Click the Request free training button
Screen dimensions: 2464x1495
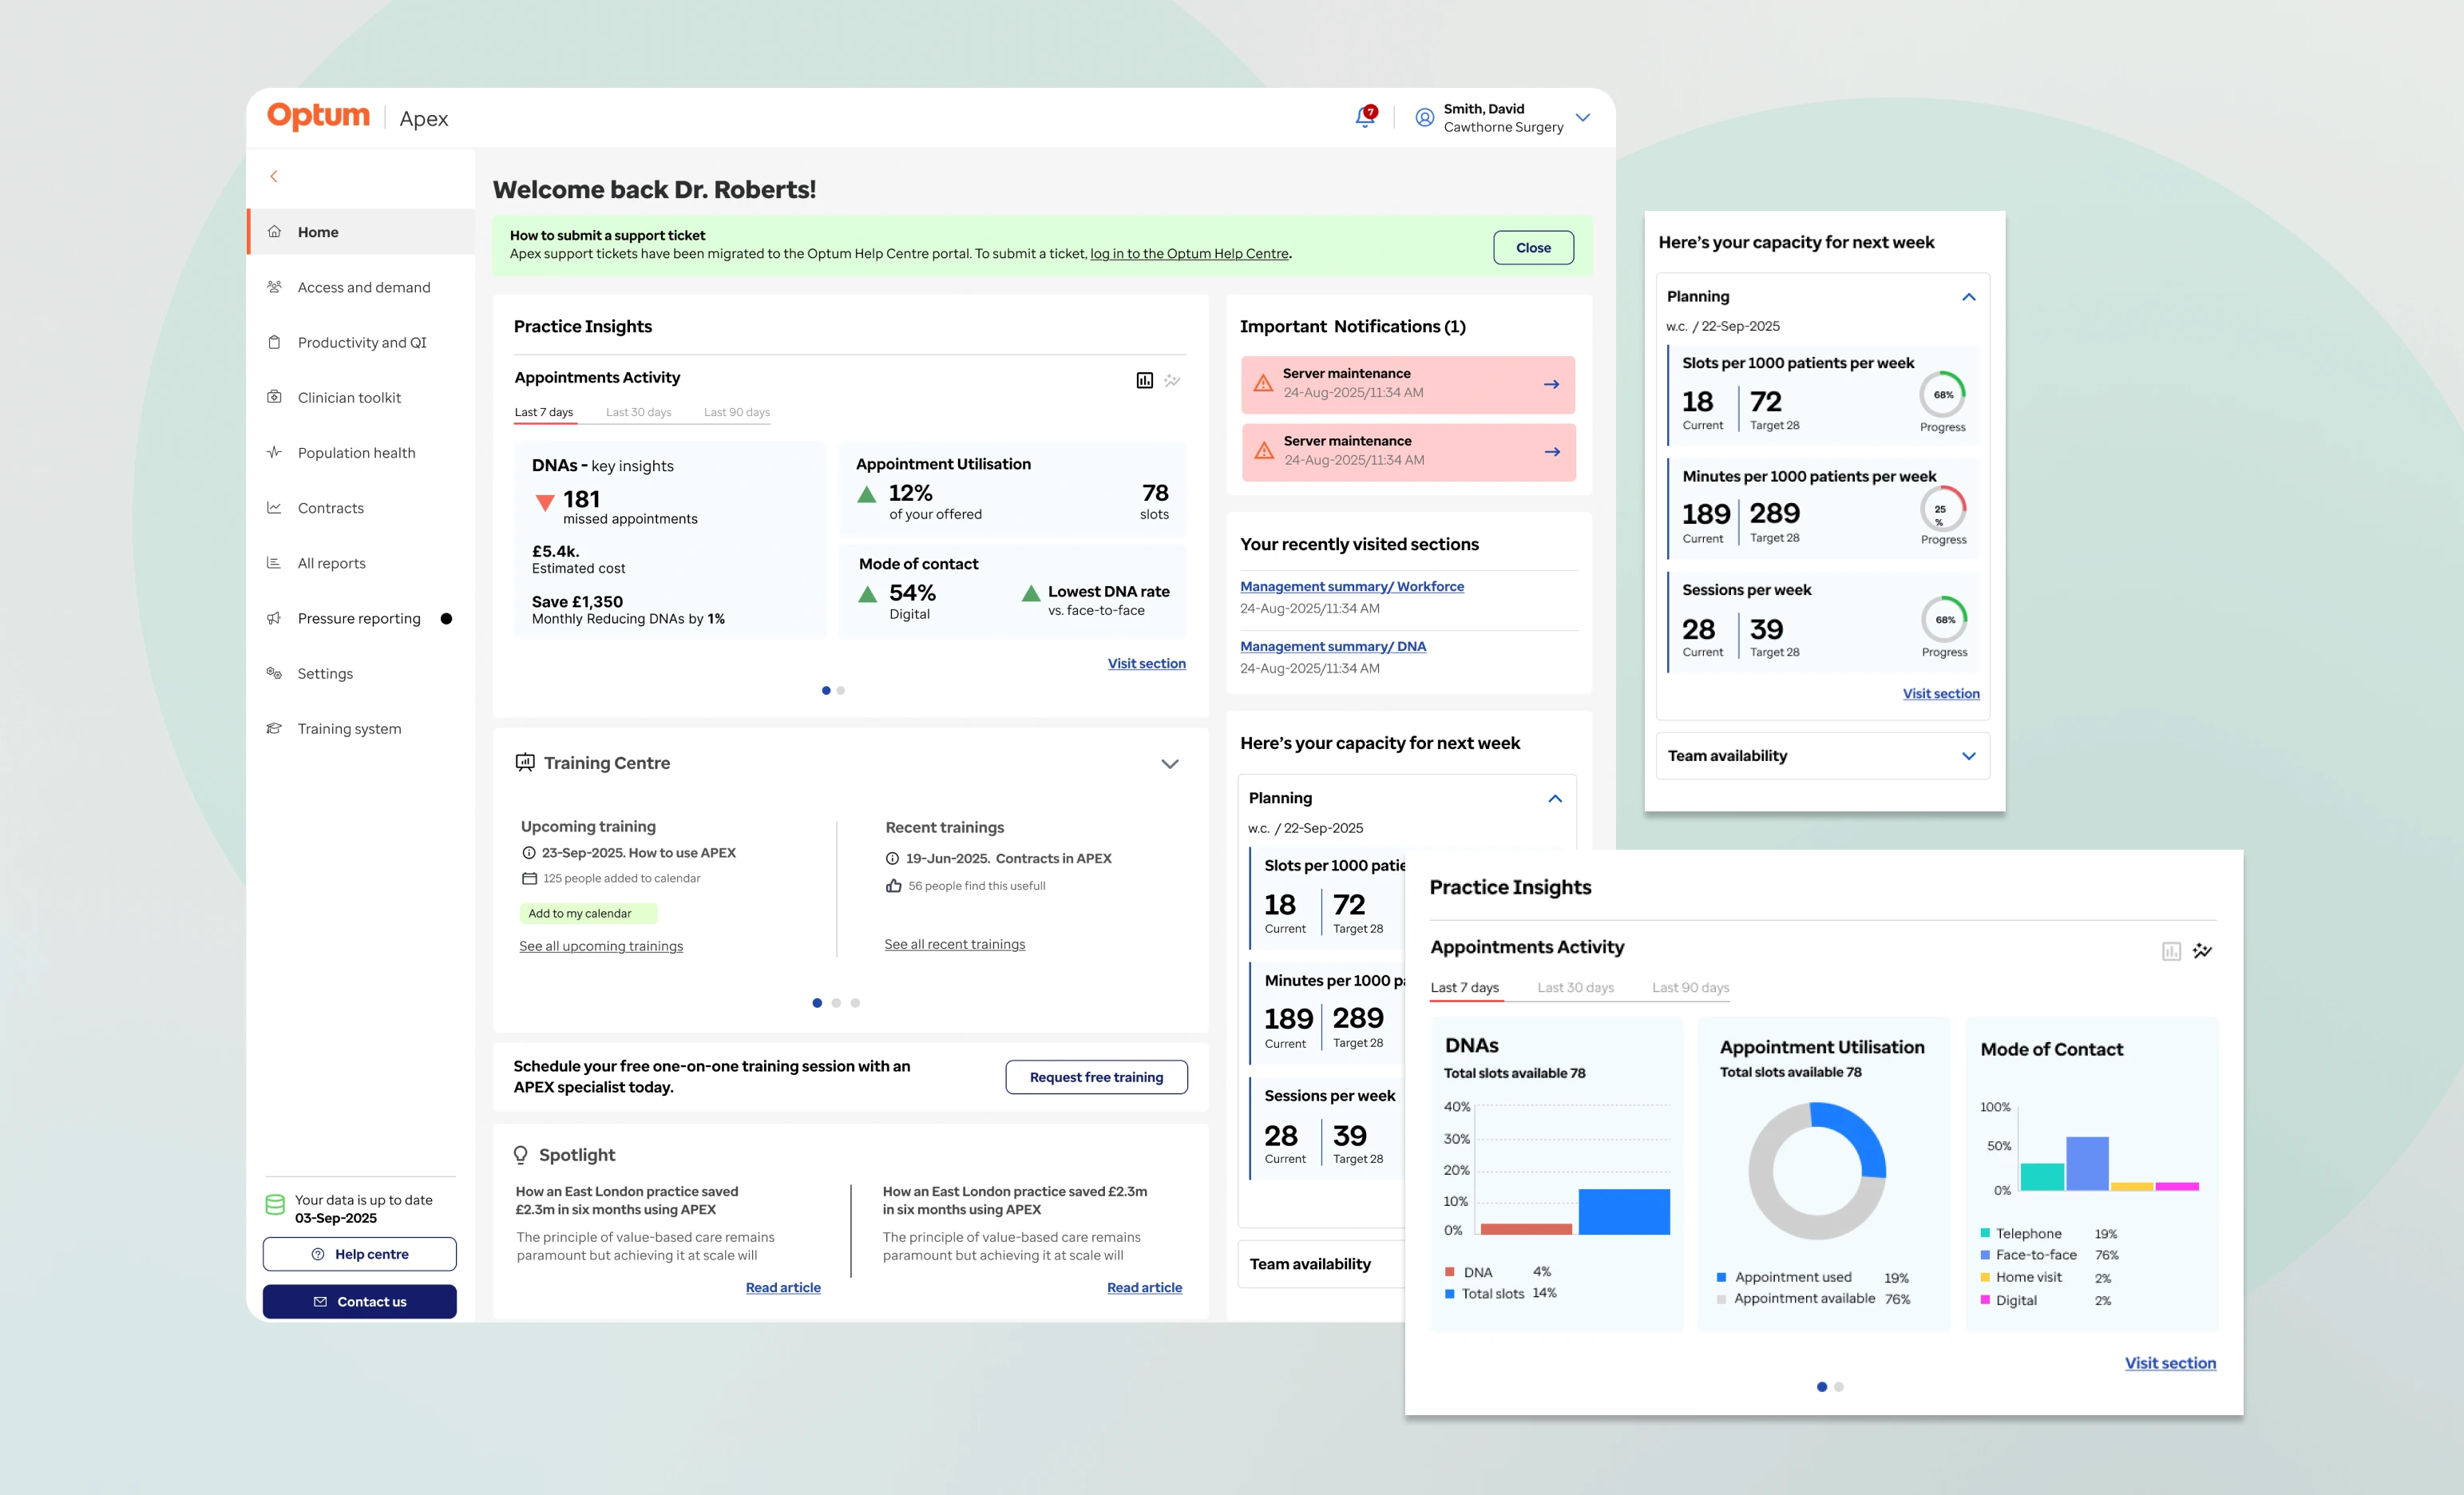1096,1077
